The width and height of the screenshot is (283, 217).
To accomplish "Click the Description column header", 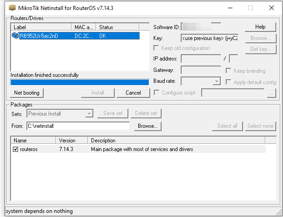I will click(x=177, y=140).
